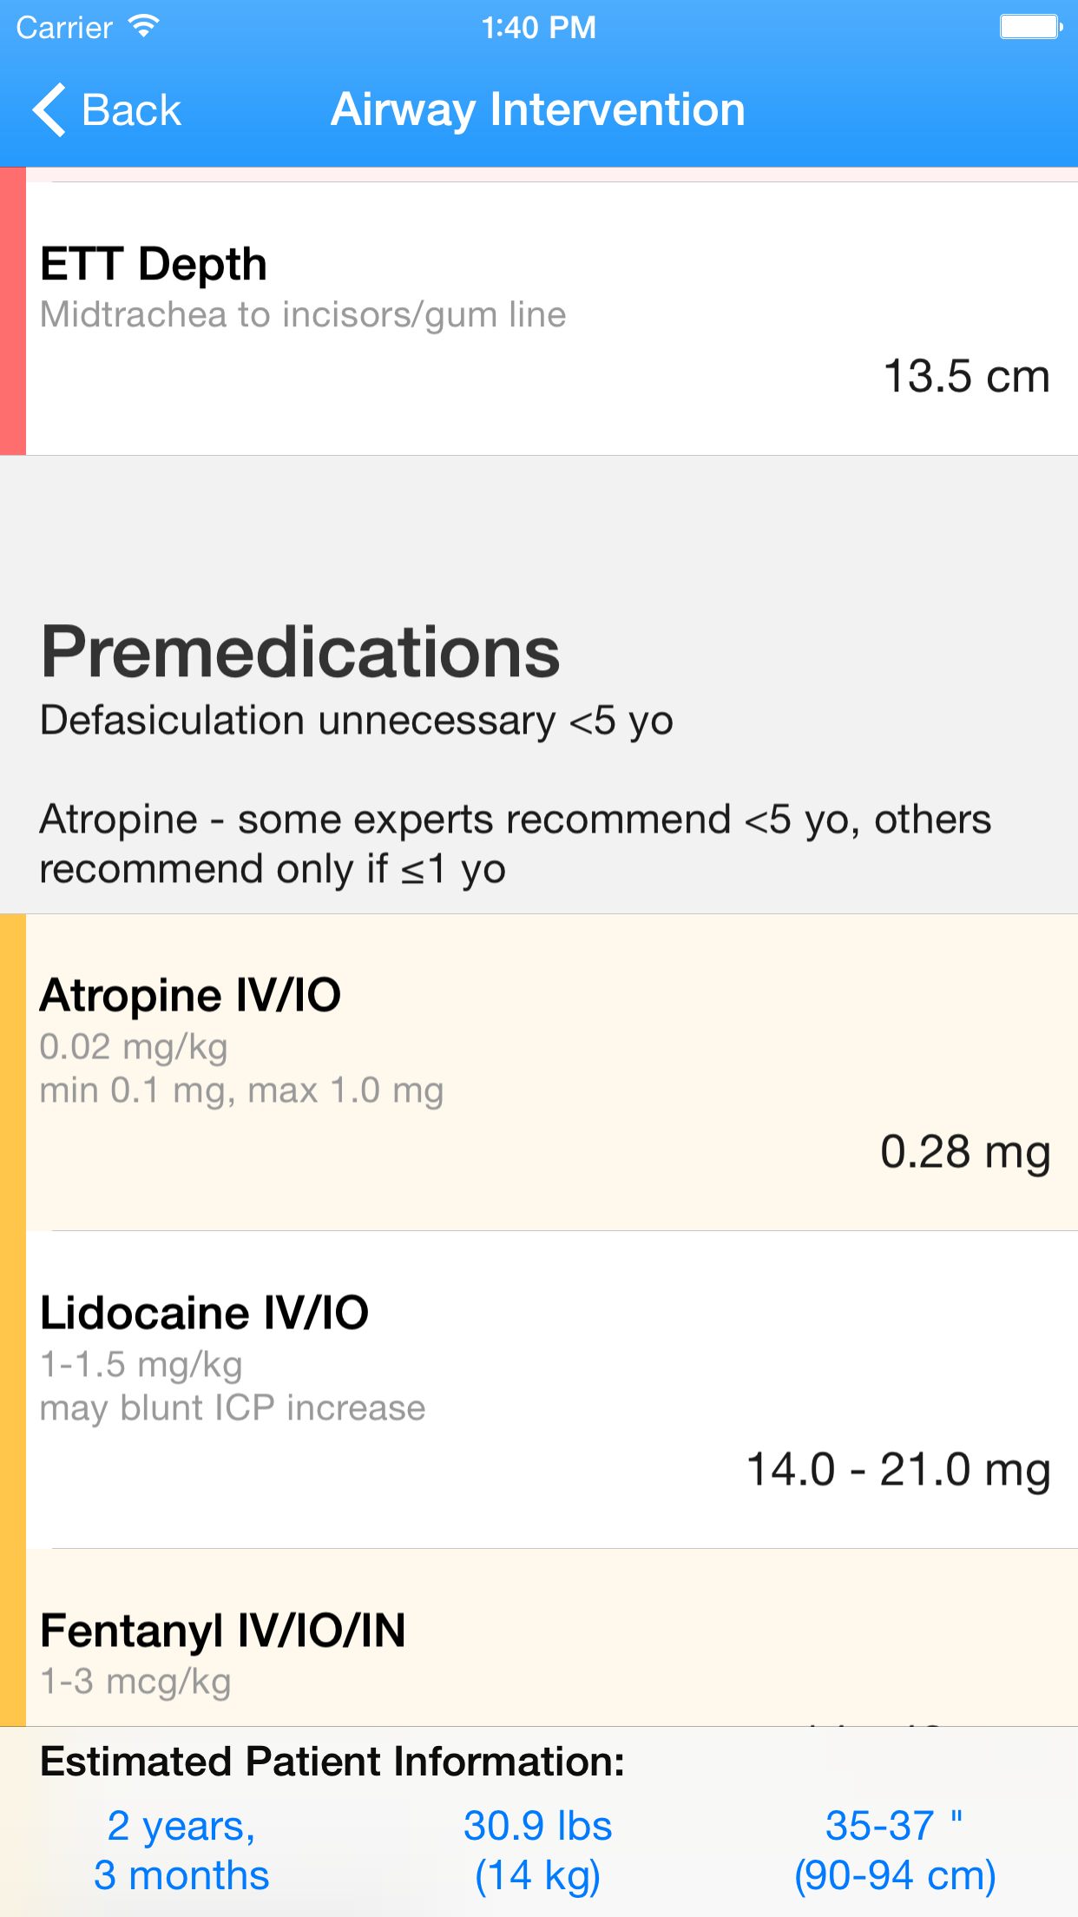Tap the Estimated Patient Information label

point(332,1762)
